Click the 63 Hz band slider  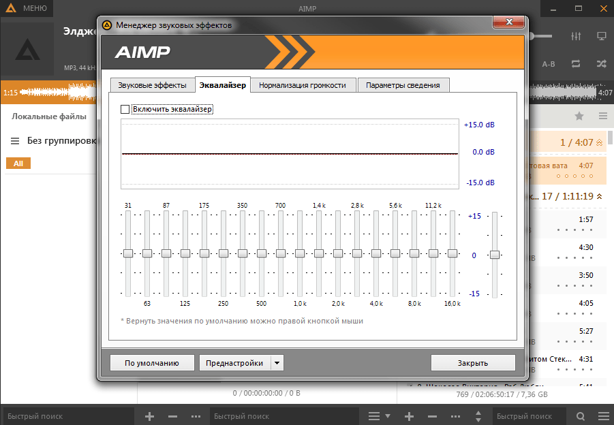click(x=147, y=253)
